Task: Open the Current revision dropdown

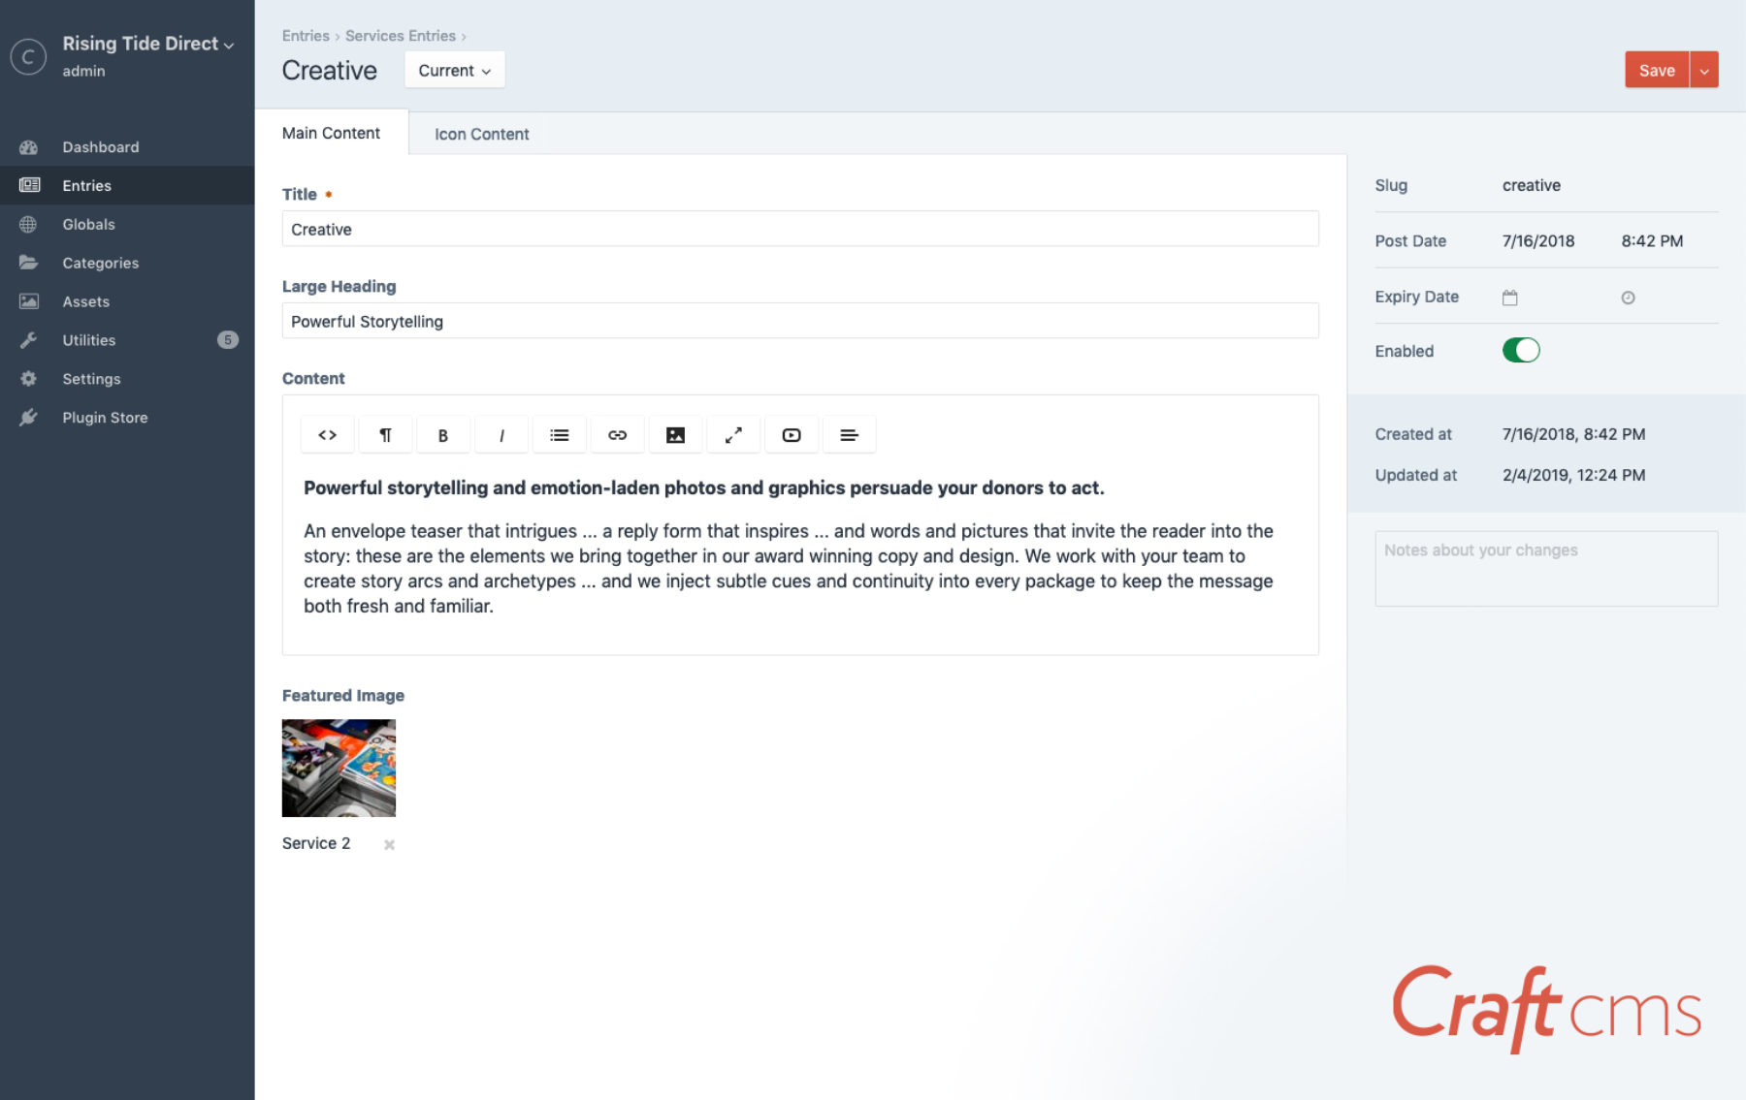Action: pos(454,71)
